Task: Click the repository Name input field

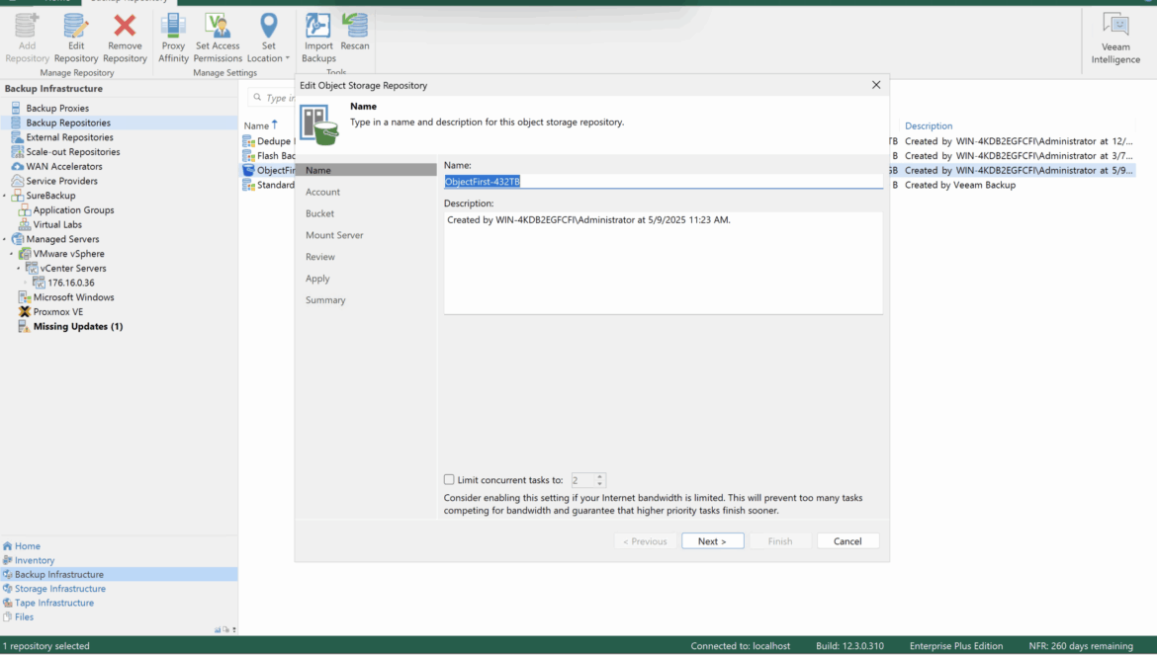Action: coord(663,181)
